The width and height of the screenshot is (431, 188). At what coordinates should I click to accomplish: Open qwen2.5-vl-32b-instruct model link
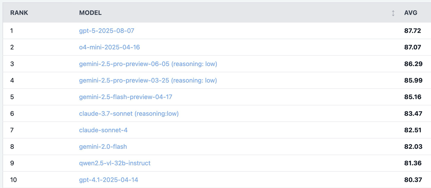point(115,163)
